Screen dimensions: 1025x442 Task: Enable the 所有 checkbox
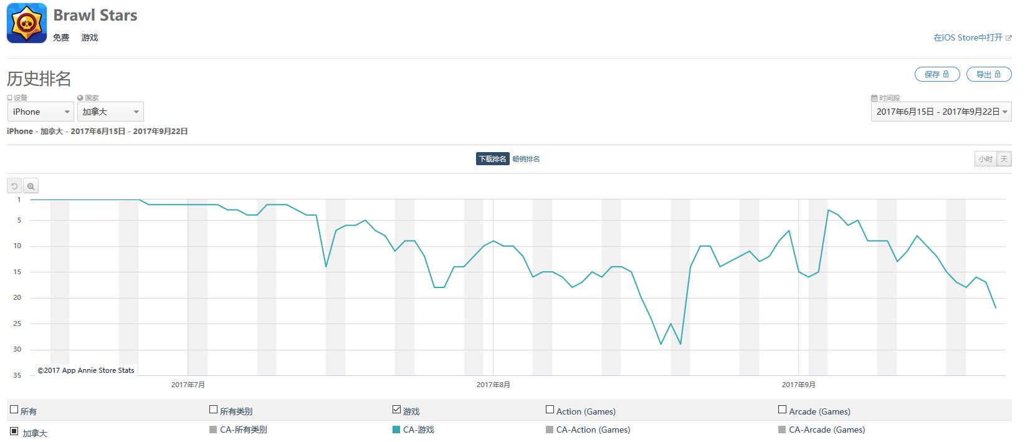14,410
